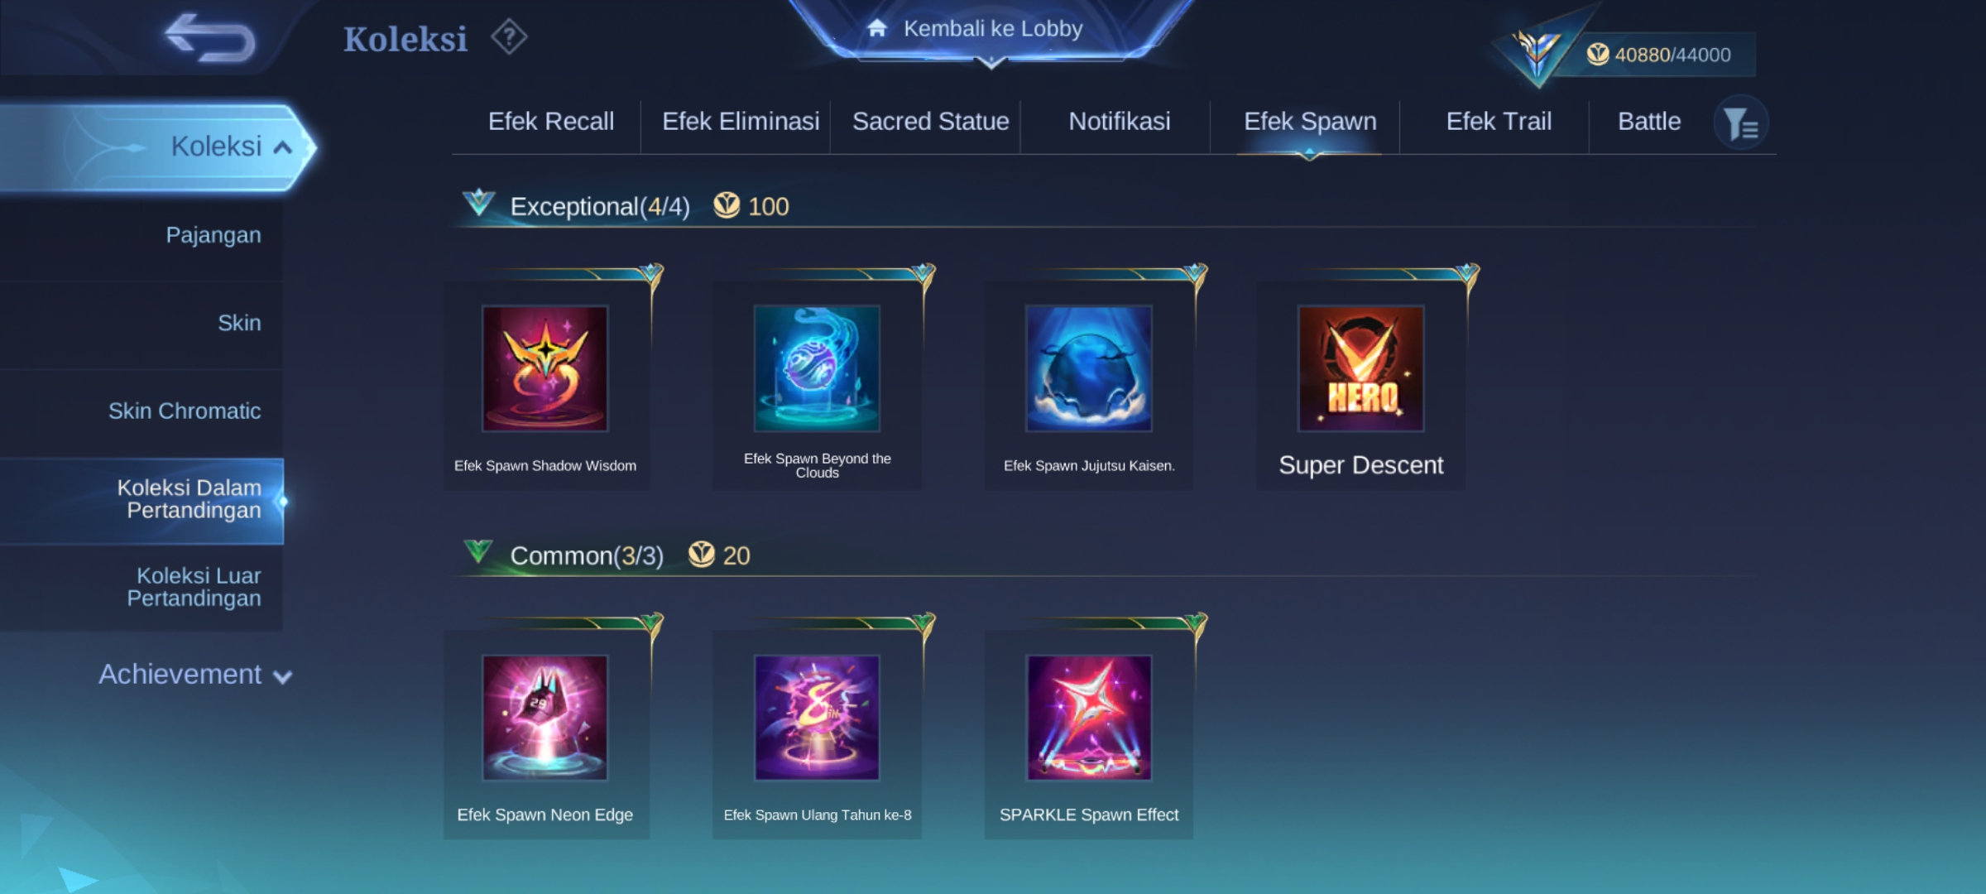Select Efek Spawn Beyond the Clouds icon
Image resolution: width=1986 pixels, height=894 pixels.
click(x=817, y=368)
